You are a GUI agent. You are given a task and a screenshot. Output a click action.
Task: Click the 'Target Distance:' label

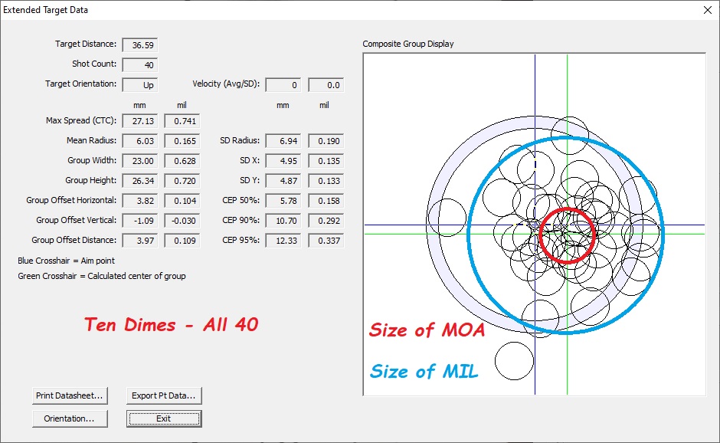(x=86, y=44)
